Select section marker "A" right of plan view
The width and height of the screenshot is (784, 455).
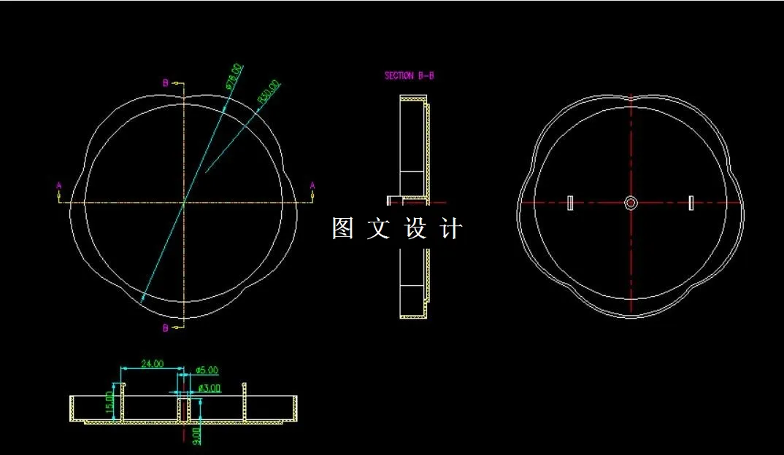(312, 186)
